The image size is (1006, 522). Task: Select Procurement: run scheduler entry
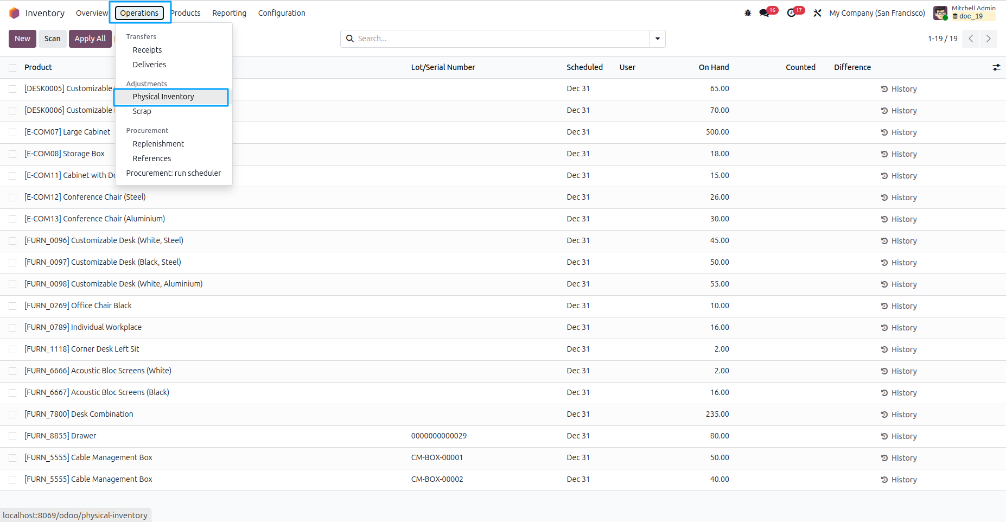174,173
